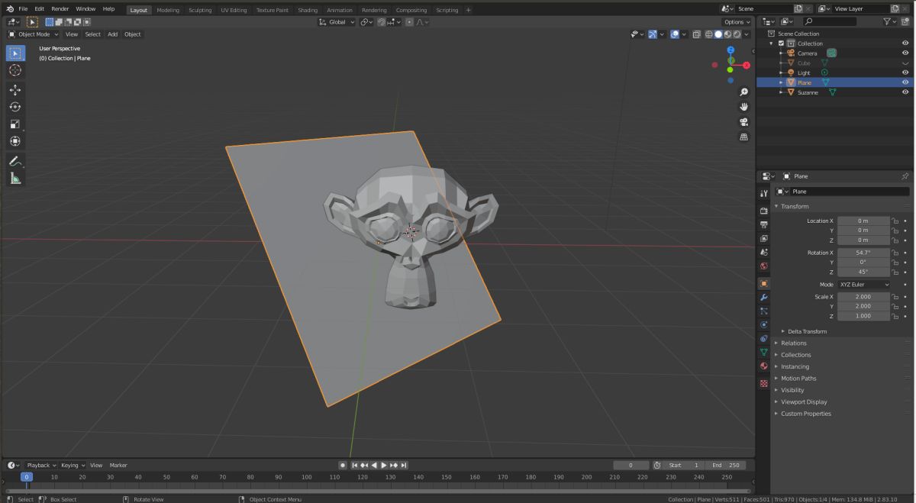Click the pan hand viewport icon
Screen dimensions: 916x503
744,107
